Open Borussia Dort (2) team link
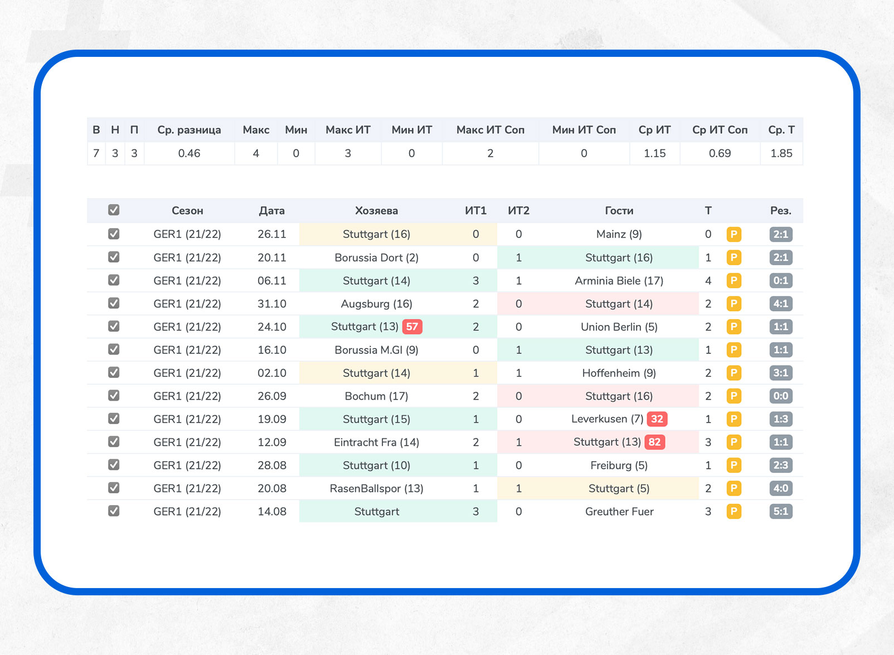 [x=376, y=258]
